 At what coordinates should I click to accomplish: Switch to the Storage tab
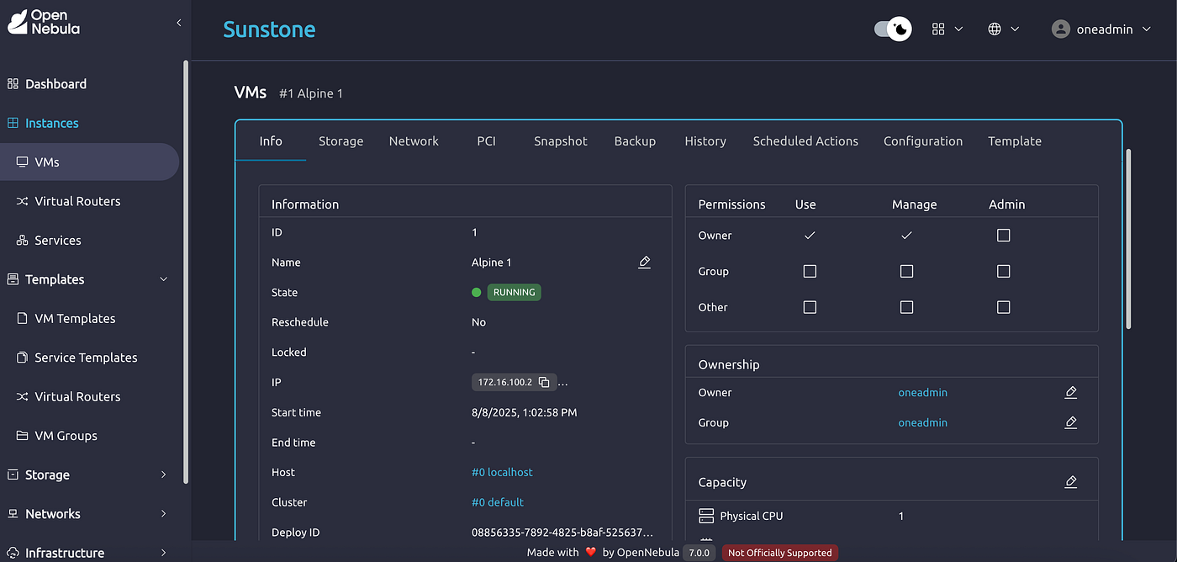pyautogui.click(x=341, y=141)
